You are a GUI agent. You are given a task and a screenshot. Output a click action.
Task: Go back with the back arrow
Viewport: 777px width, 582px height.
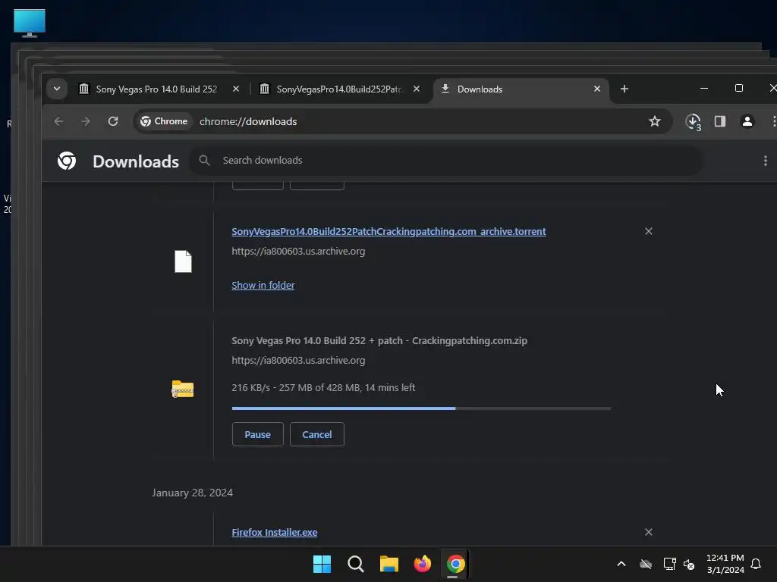click(58, 121)
